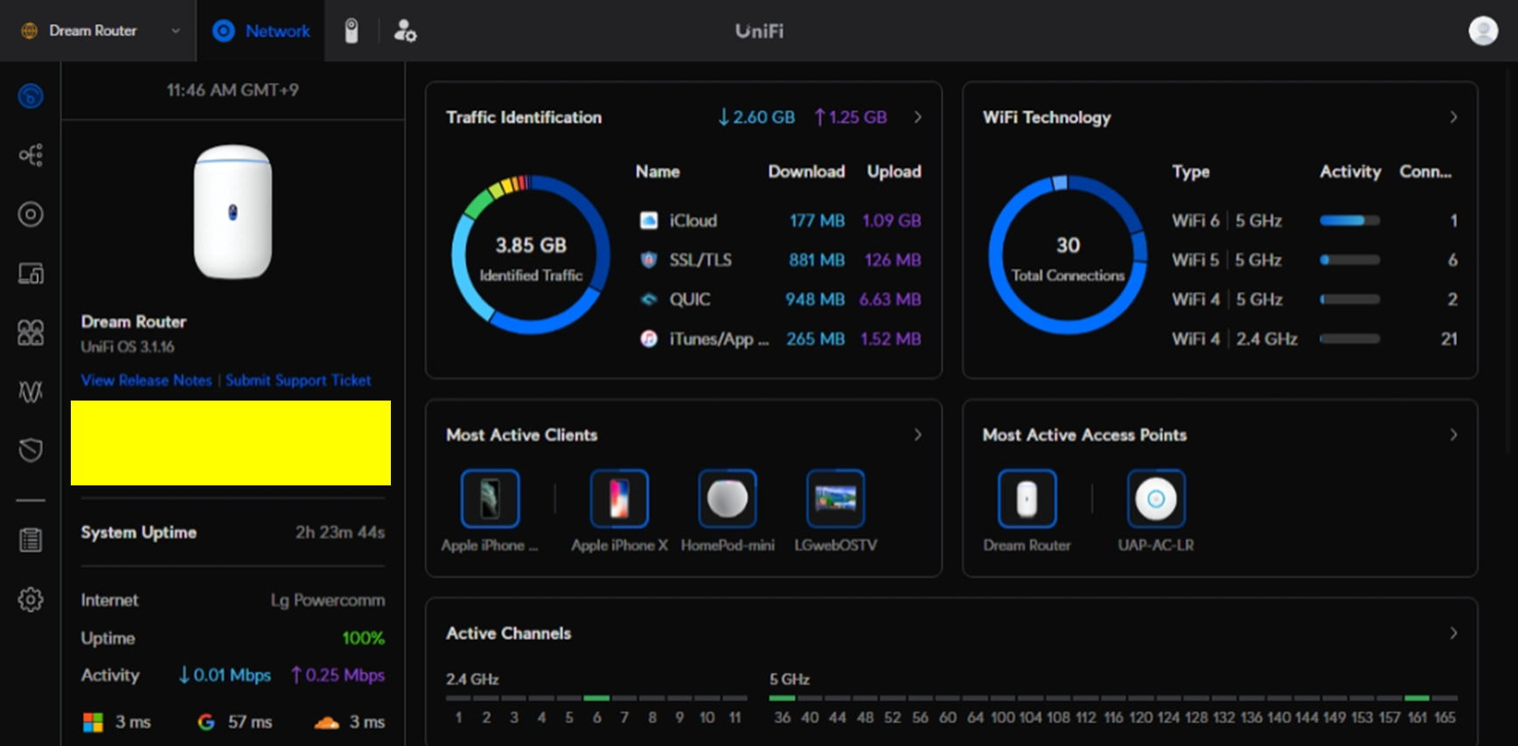This screenshot has width=1518, height=746.
Task: Click the total download 2.60 GB value
Action: point(756,117)
